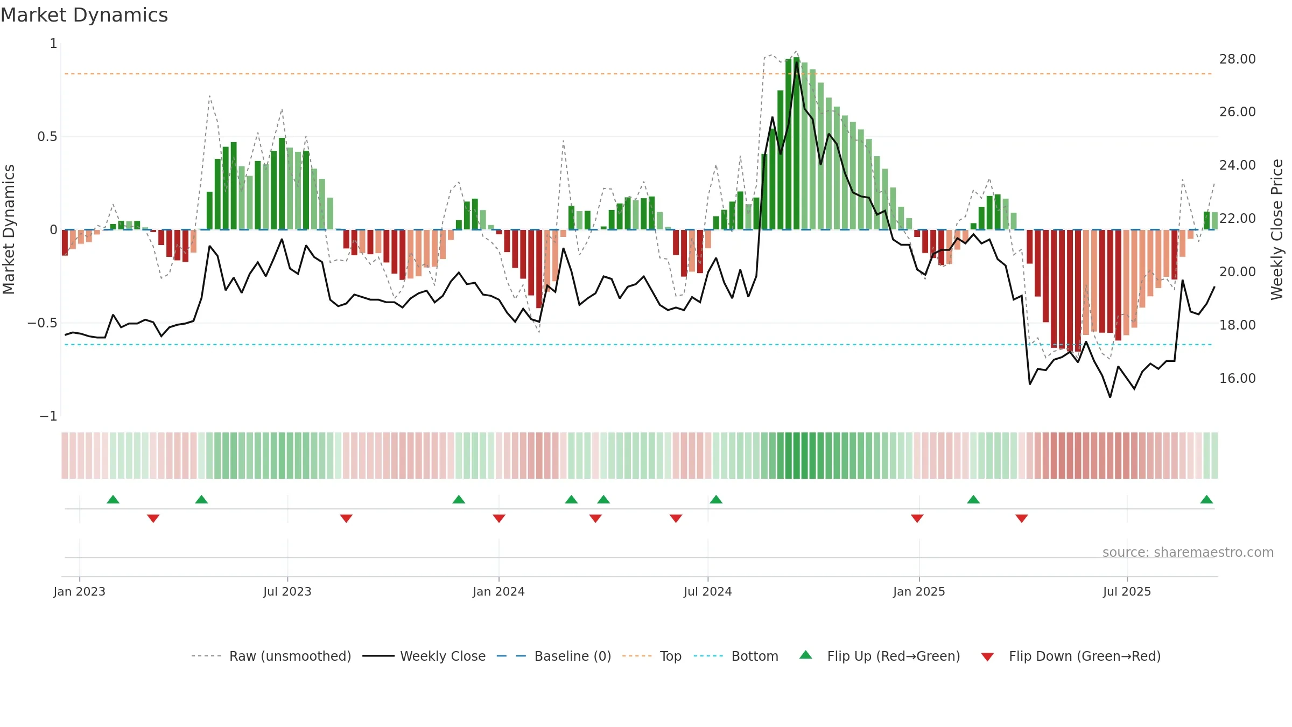The width and height of the screenshot is (1292, 727).
Task: Toggle the Flip Up (Red→Green) legend entry
Action: [x=880, y=656]
